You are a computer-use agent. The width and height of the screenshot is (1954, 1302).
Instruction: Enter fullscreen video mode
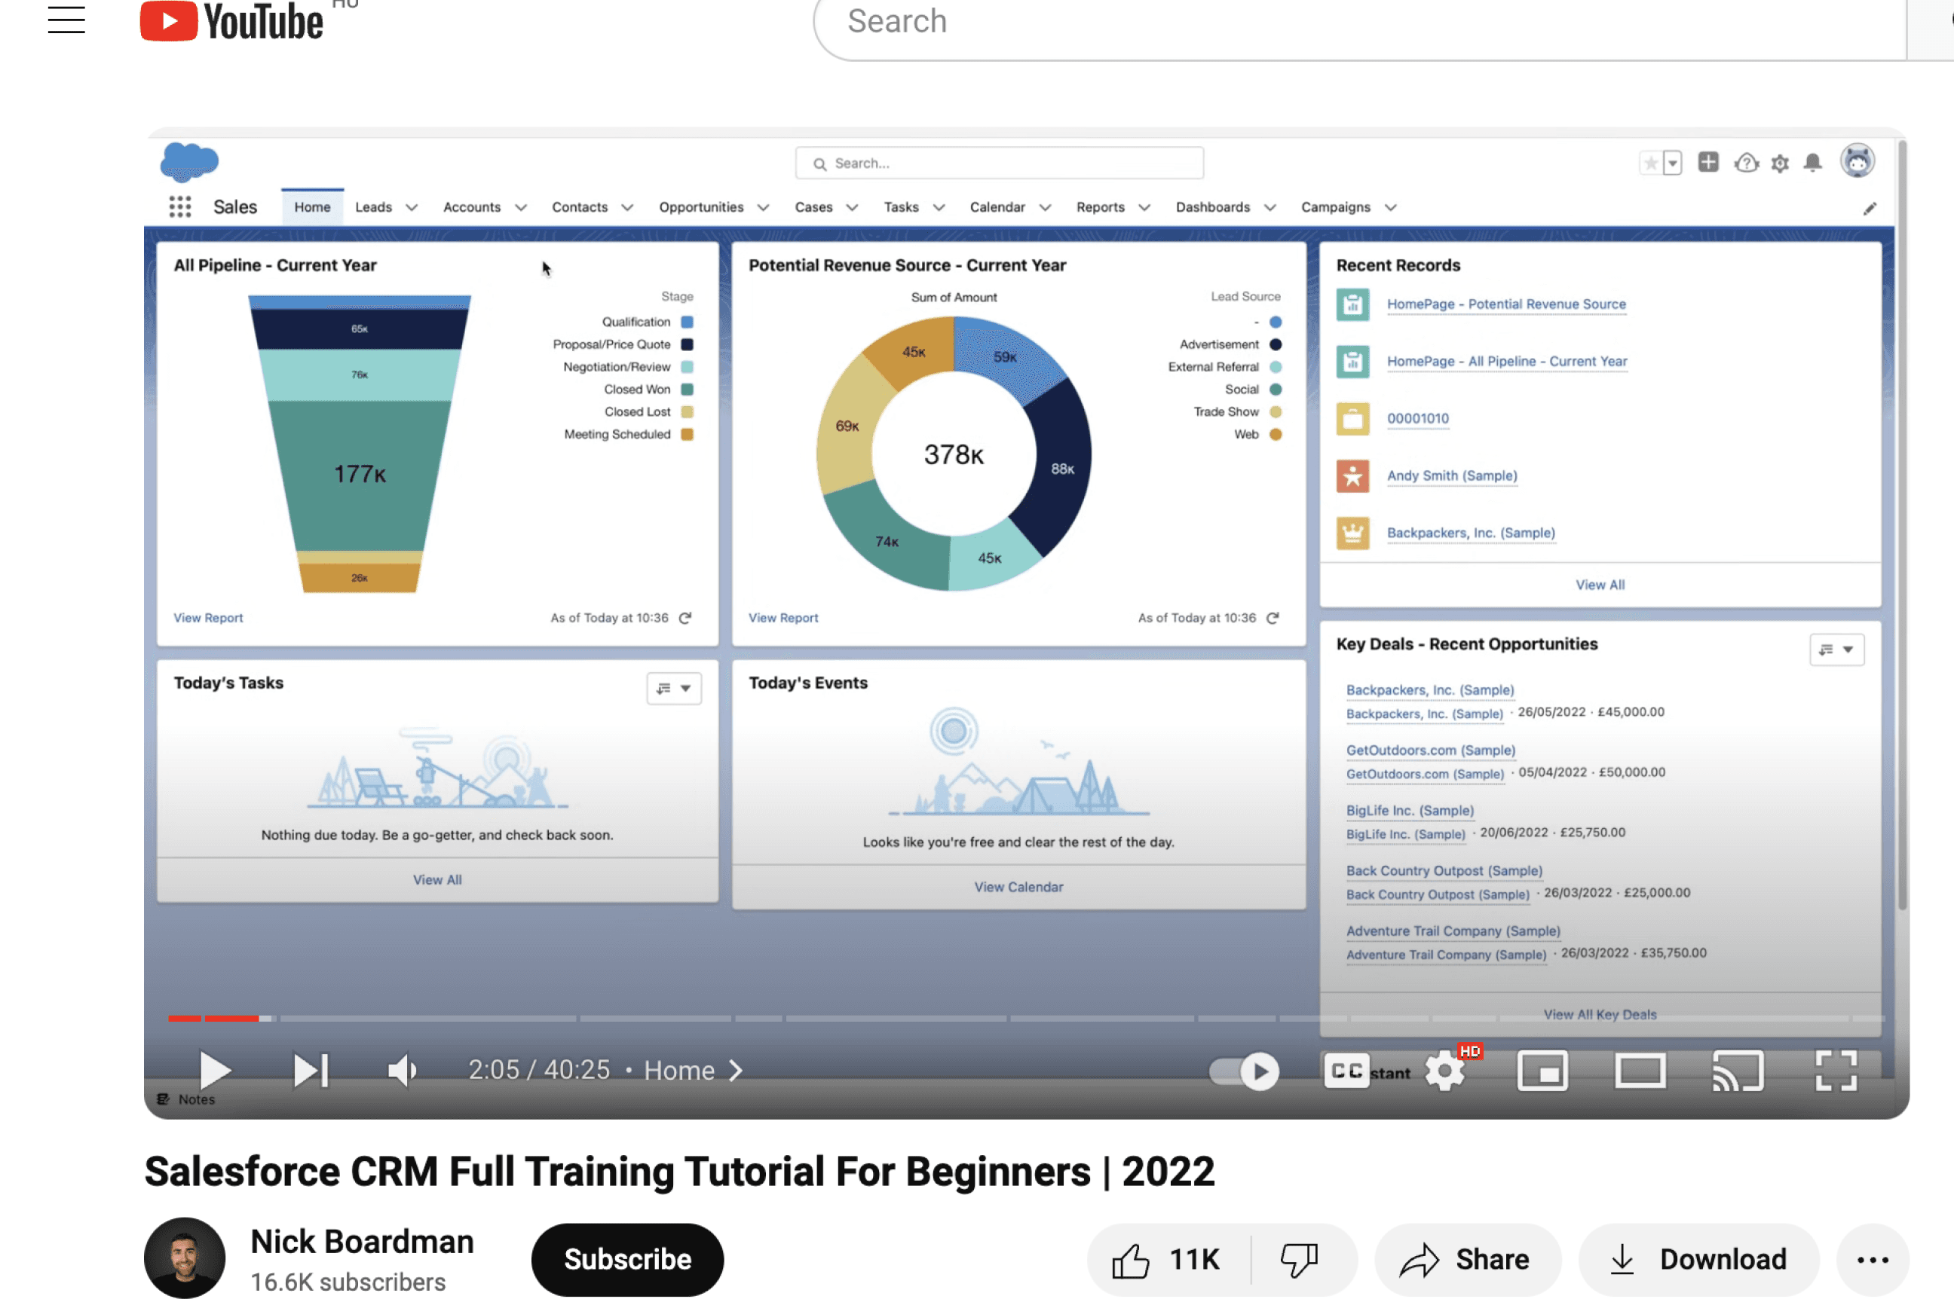(x=1838, y=1071)
